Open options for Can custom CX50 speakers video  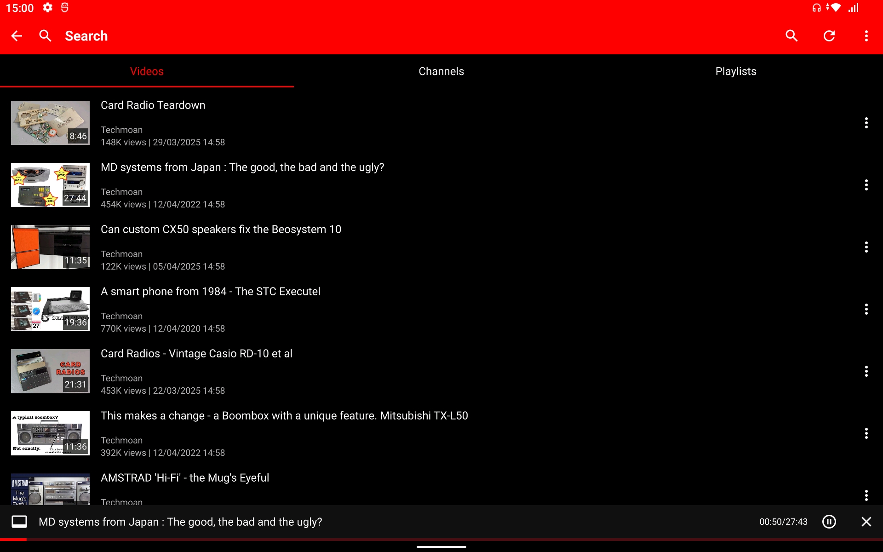[866, 247]
